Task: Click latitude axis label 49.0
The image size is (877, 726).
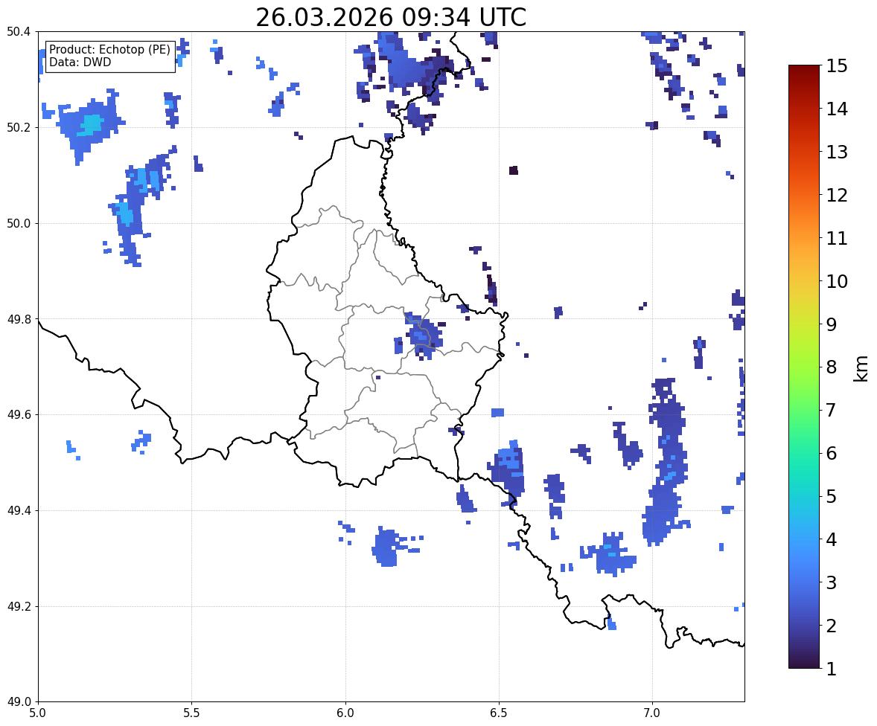Action: [x=18, y=702]
